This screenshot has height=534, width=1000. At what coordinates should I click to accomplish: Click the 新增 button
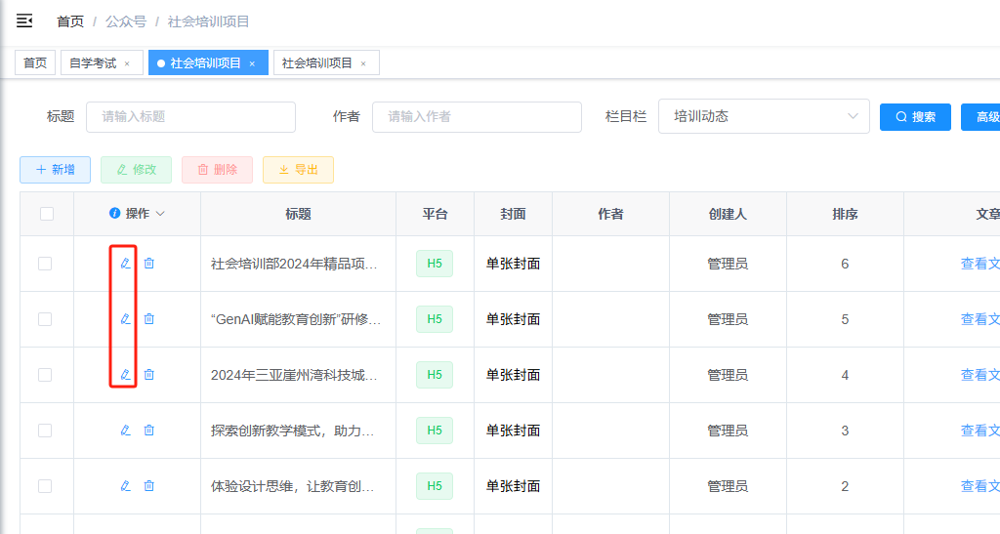(55, 170)
